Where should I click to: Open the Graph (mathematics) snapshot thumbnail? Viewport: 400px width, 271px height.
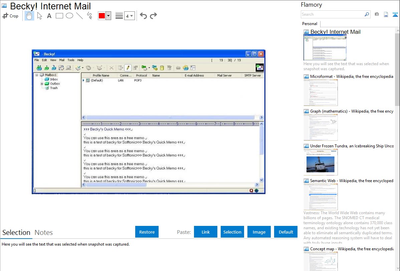(x=321, y=127)
